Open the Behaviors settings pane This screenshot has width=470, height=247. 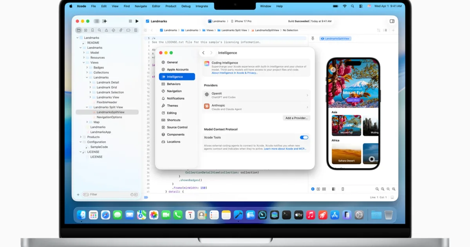(x=173, y=84)
